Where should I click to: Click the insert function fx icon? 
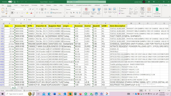24,20
